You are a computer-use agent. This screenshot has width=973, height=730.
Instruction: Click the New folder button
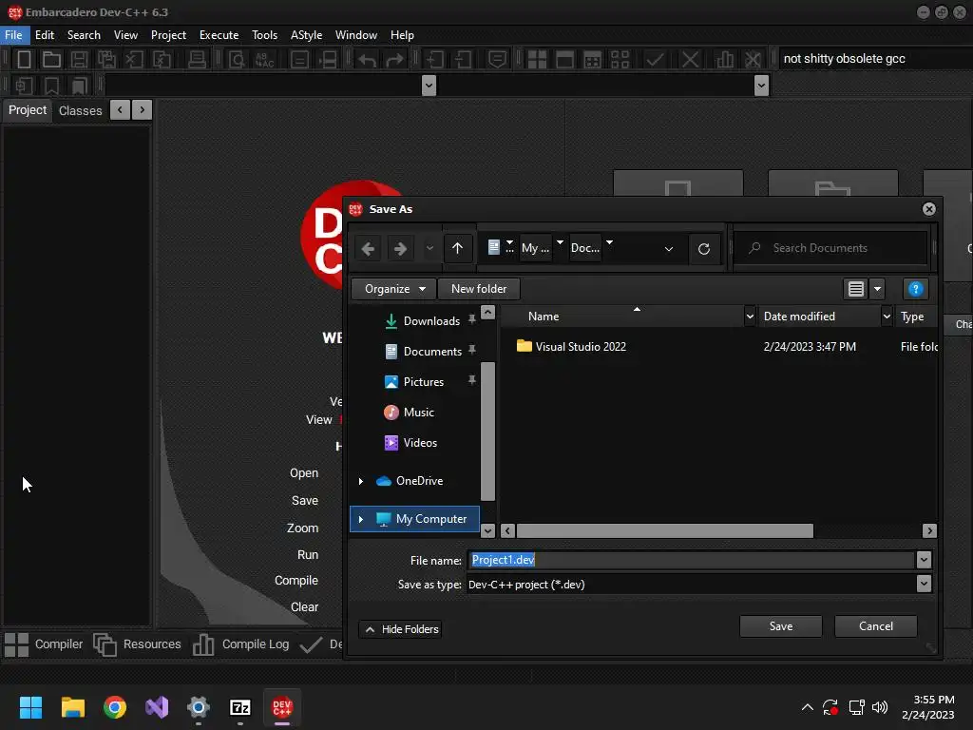point(479,289)
